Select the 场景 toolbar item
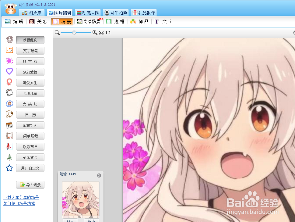 pyautogui.click(x=62, y=22)
